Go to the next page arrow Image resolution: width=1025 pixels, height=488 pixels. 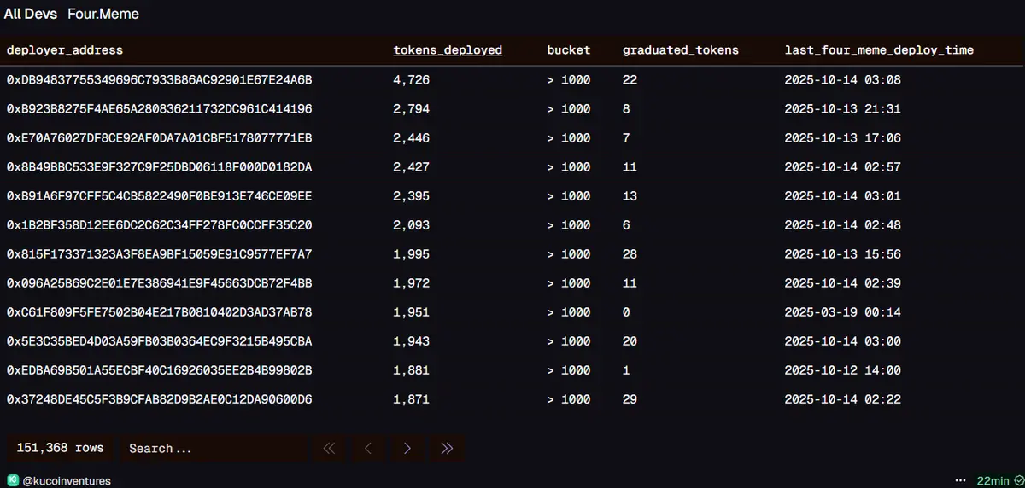pos(407,448)
